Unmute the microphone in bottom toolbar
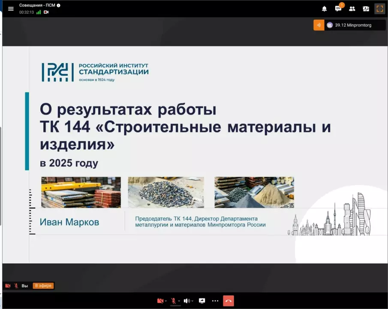The width and height of the screenshot is (388, 309). (173, 301)
